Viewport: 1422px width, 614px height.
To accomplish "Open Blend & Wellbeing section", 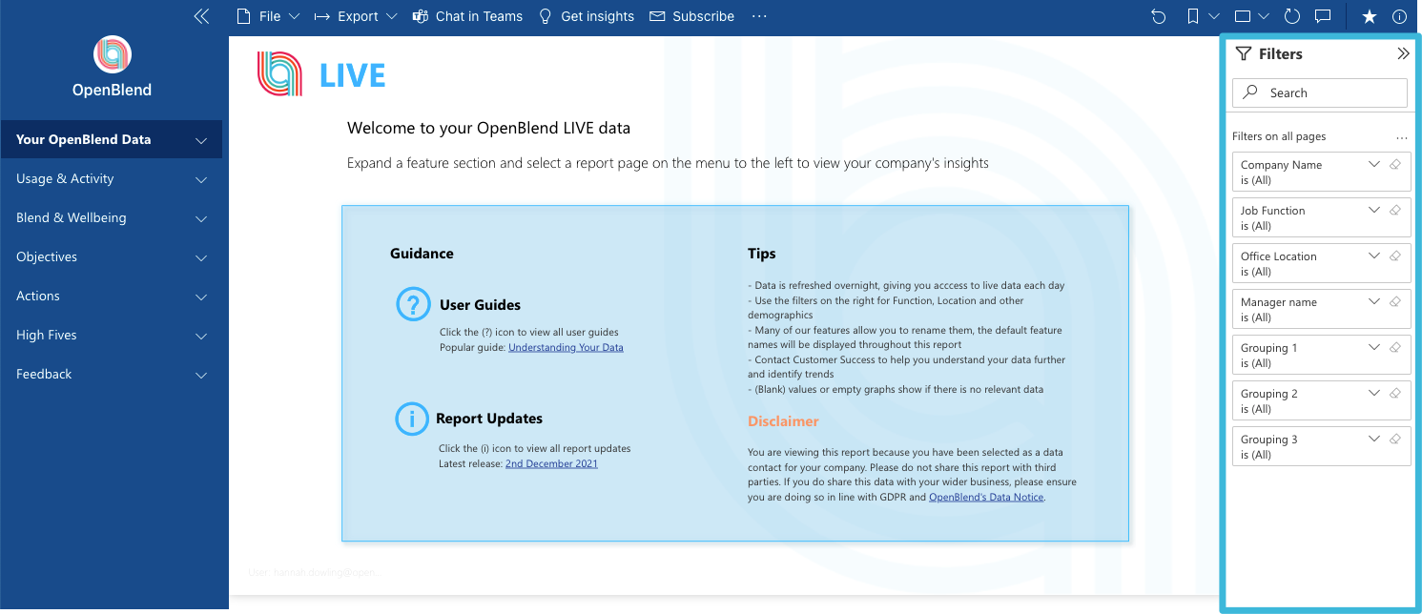I will tap(112, 217).
